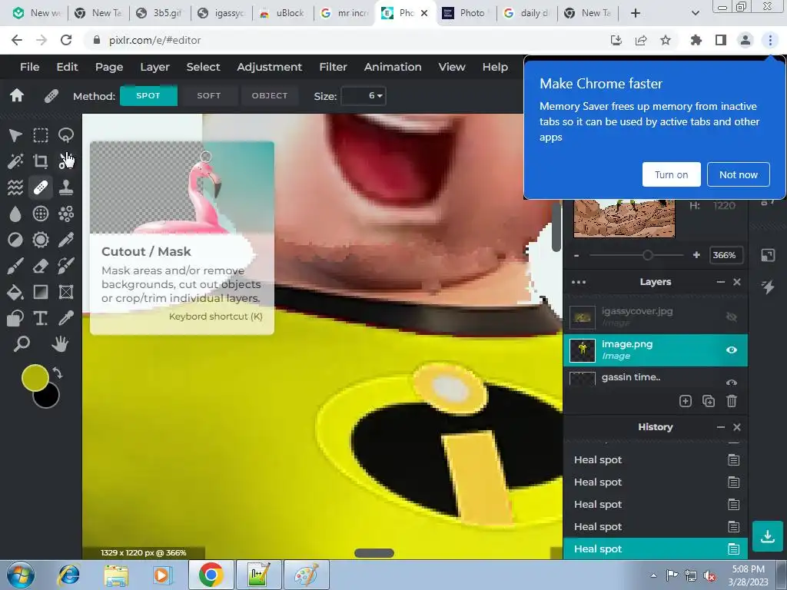Screen dimensions: 787x590
Task: Choose the SPOT heal method
Action: (148, 95)
